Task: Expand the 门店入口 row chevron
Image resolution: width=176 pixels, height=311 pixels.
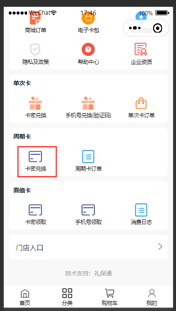Action: (x=160, y=247)
